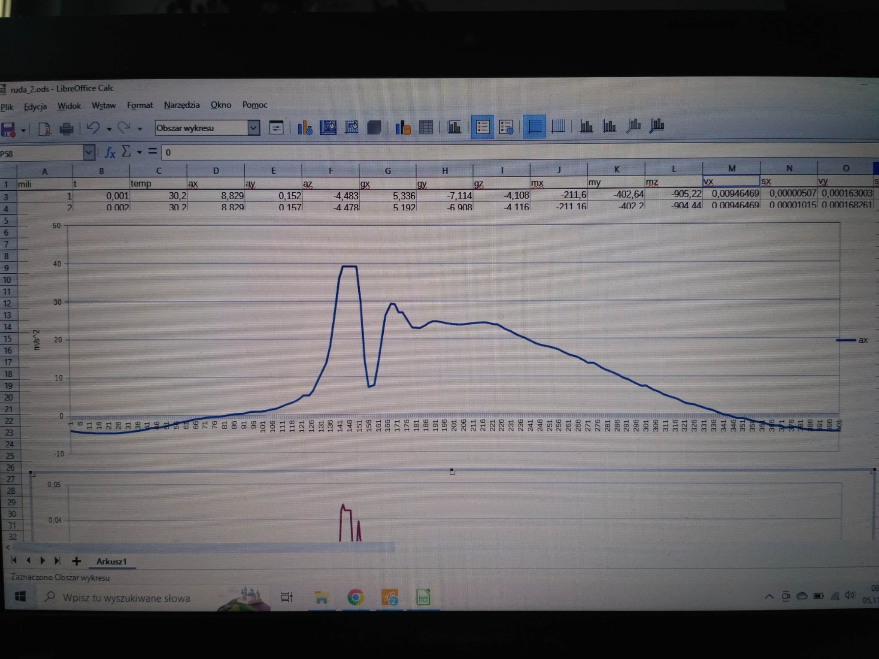The image size is (879, 659).
Task: Open the Narzędzia menu
Action: pyautogui.click(x=182, y=105)
